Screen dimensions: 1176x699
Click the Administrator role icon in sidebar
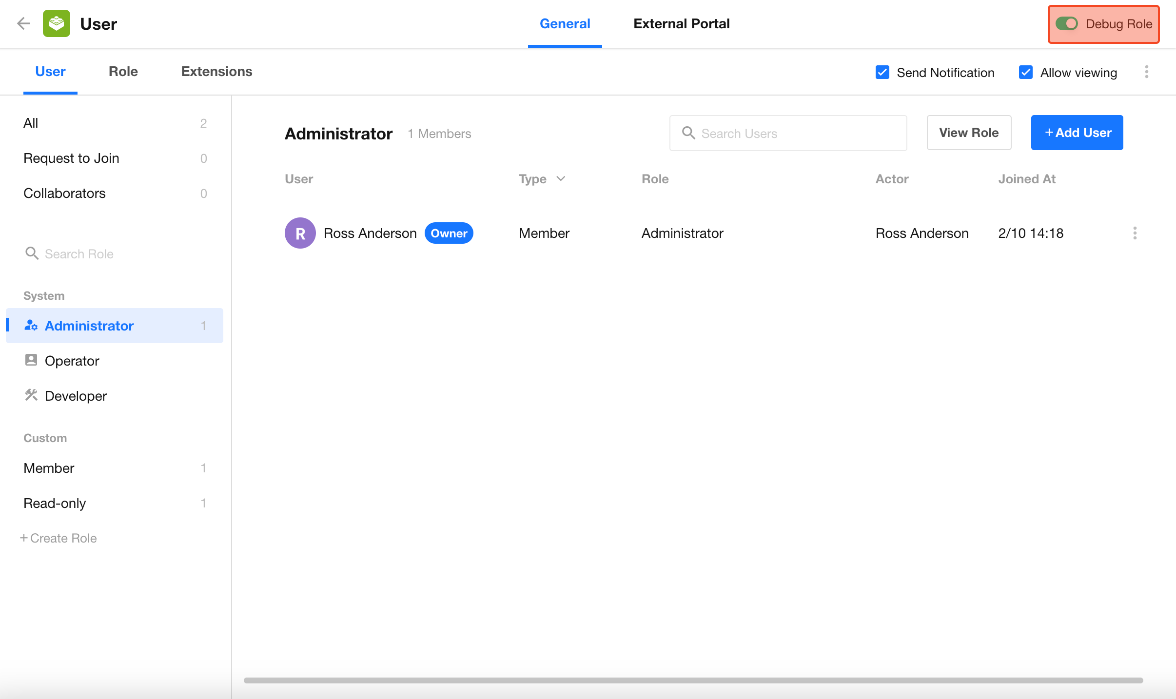click(x=31, y=325)
